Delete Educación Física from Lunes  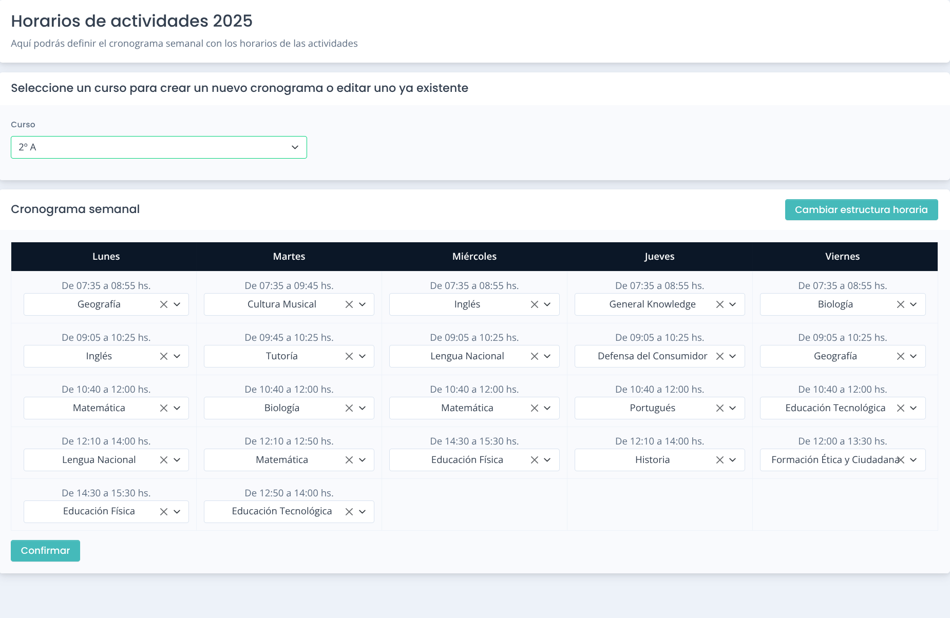click(x=164, y=511)
